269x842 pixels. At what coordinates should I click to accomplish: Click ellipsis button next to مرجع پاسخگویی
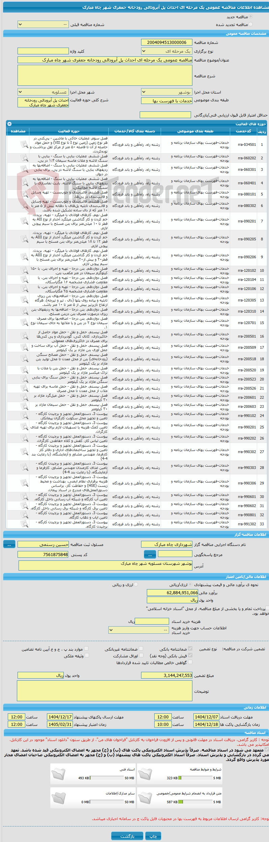150,554
